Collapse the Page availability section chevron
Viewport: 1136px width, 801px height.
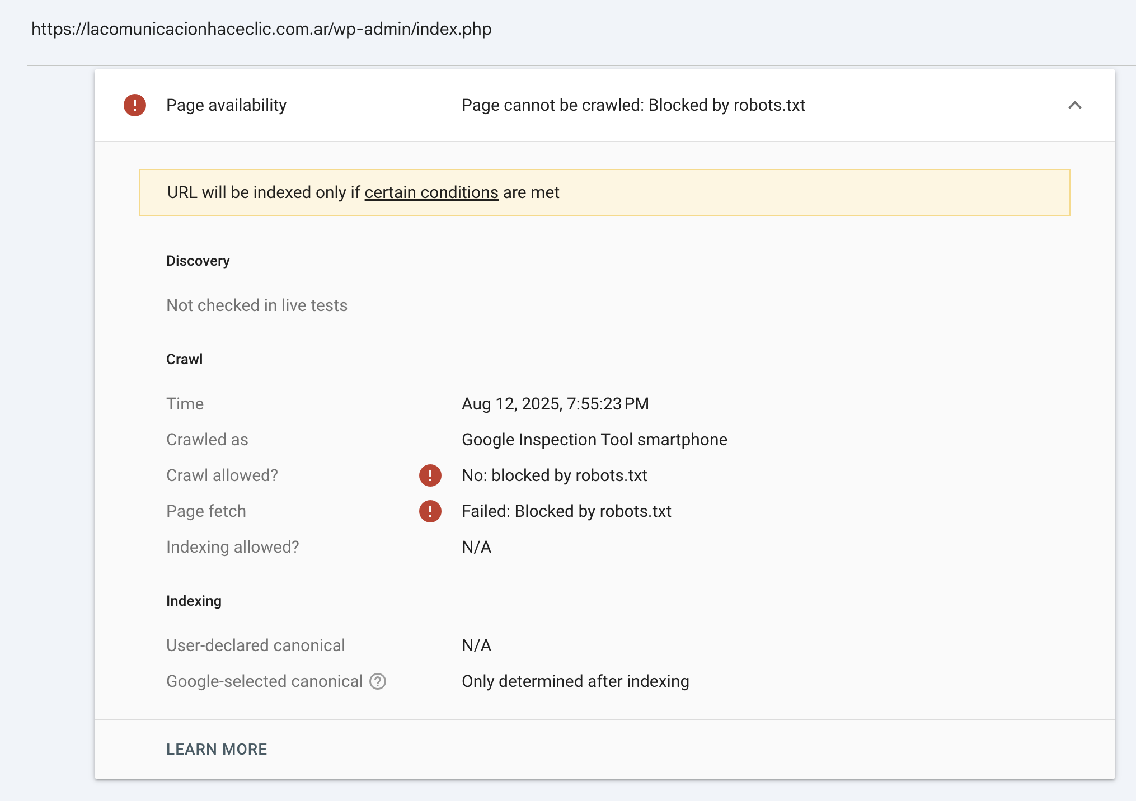tap(1074, 105)
